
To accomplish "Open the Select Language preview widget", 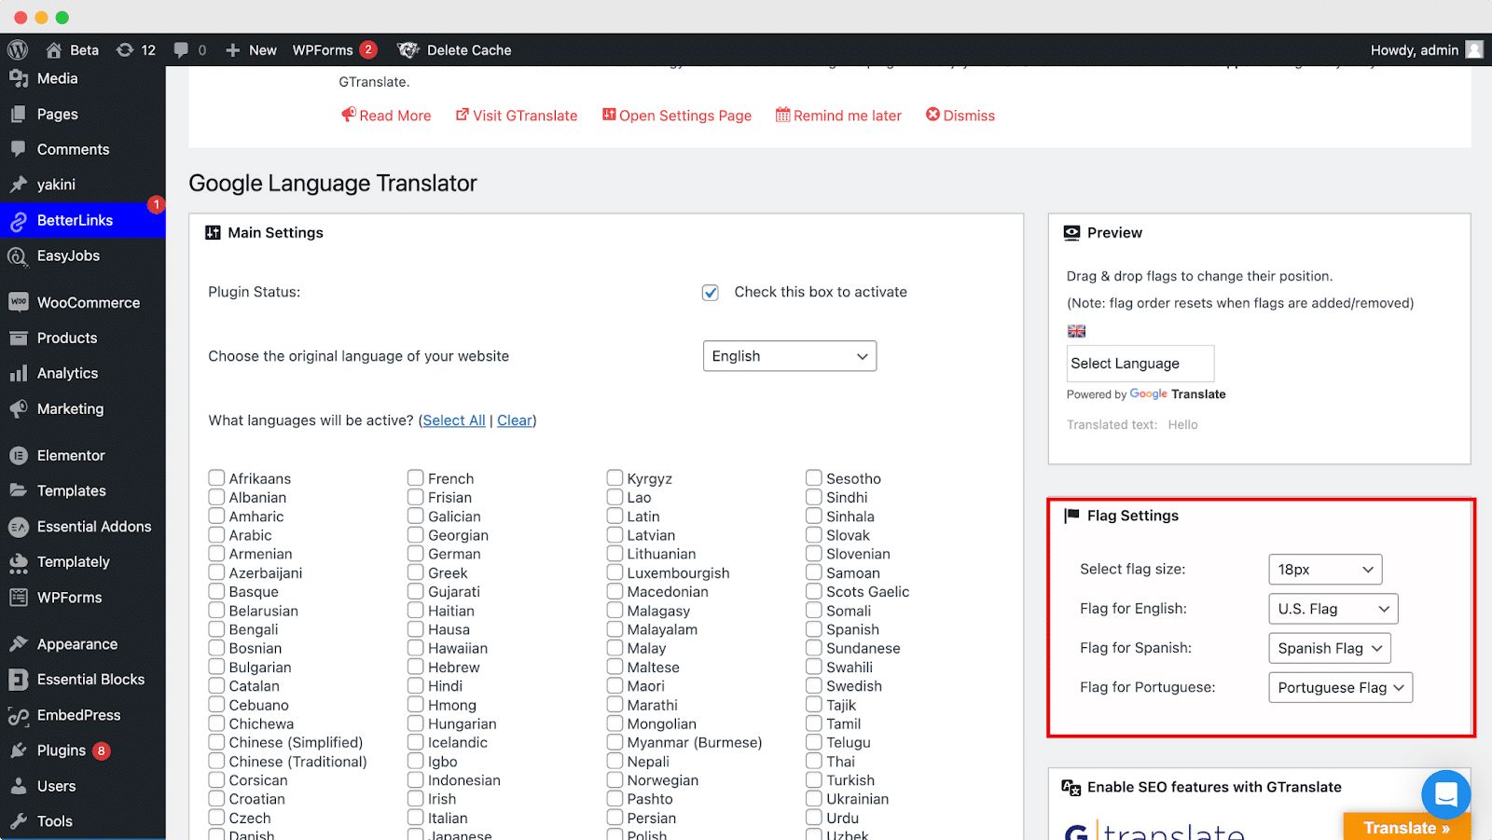I will [1140, 363].
